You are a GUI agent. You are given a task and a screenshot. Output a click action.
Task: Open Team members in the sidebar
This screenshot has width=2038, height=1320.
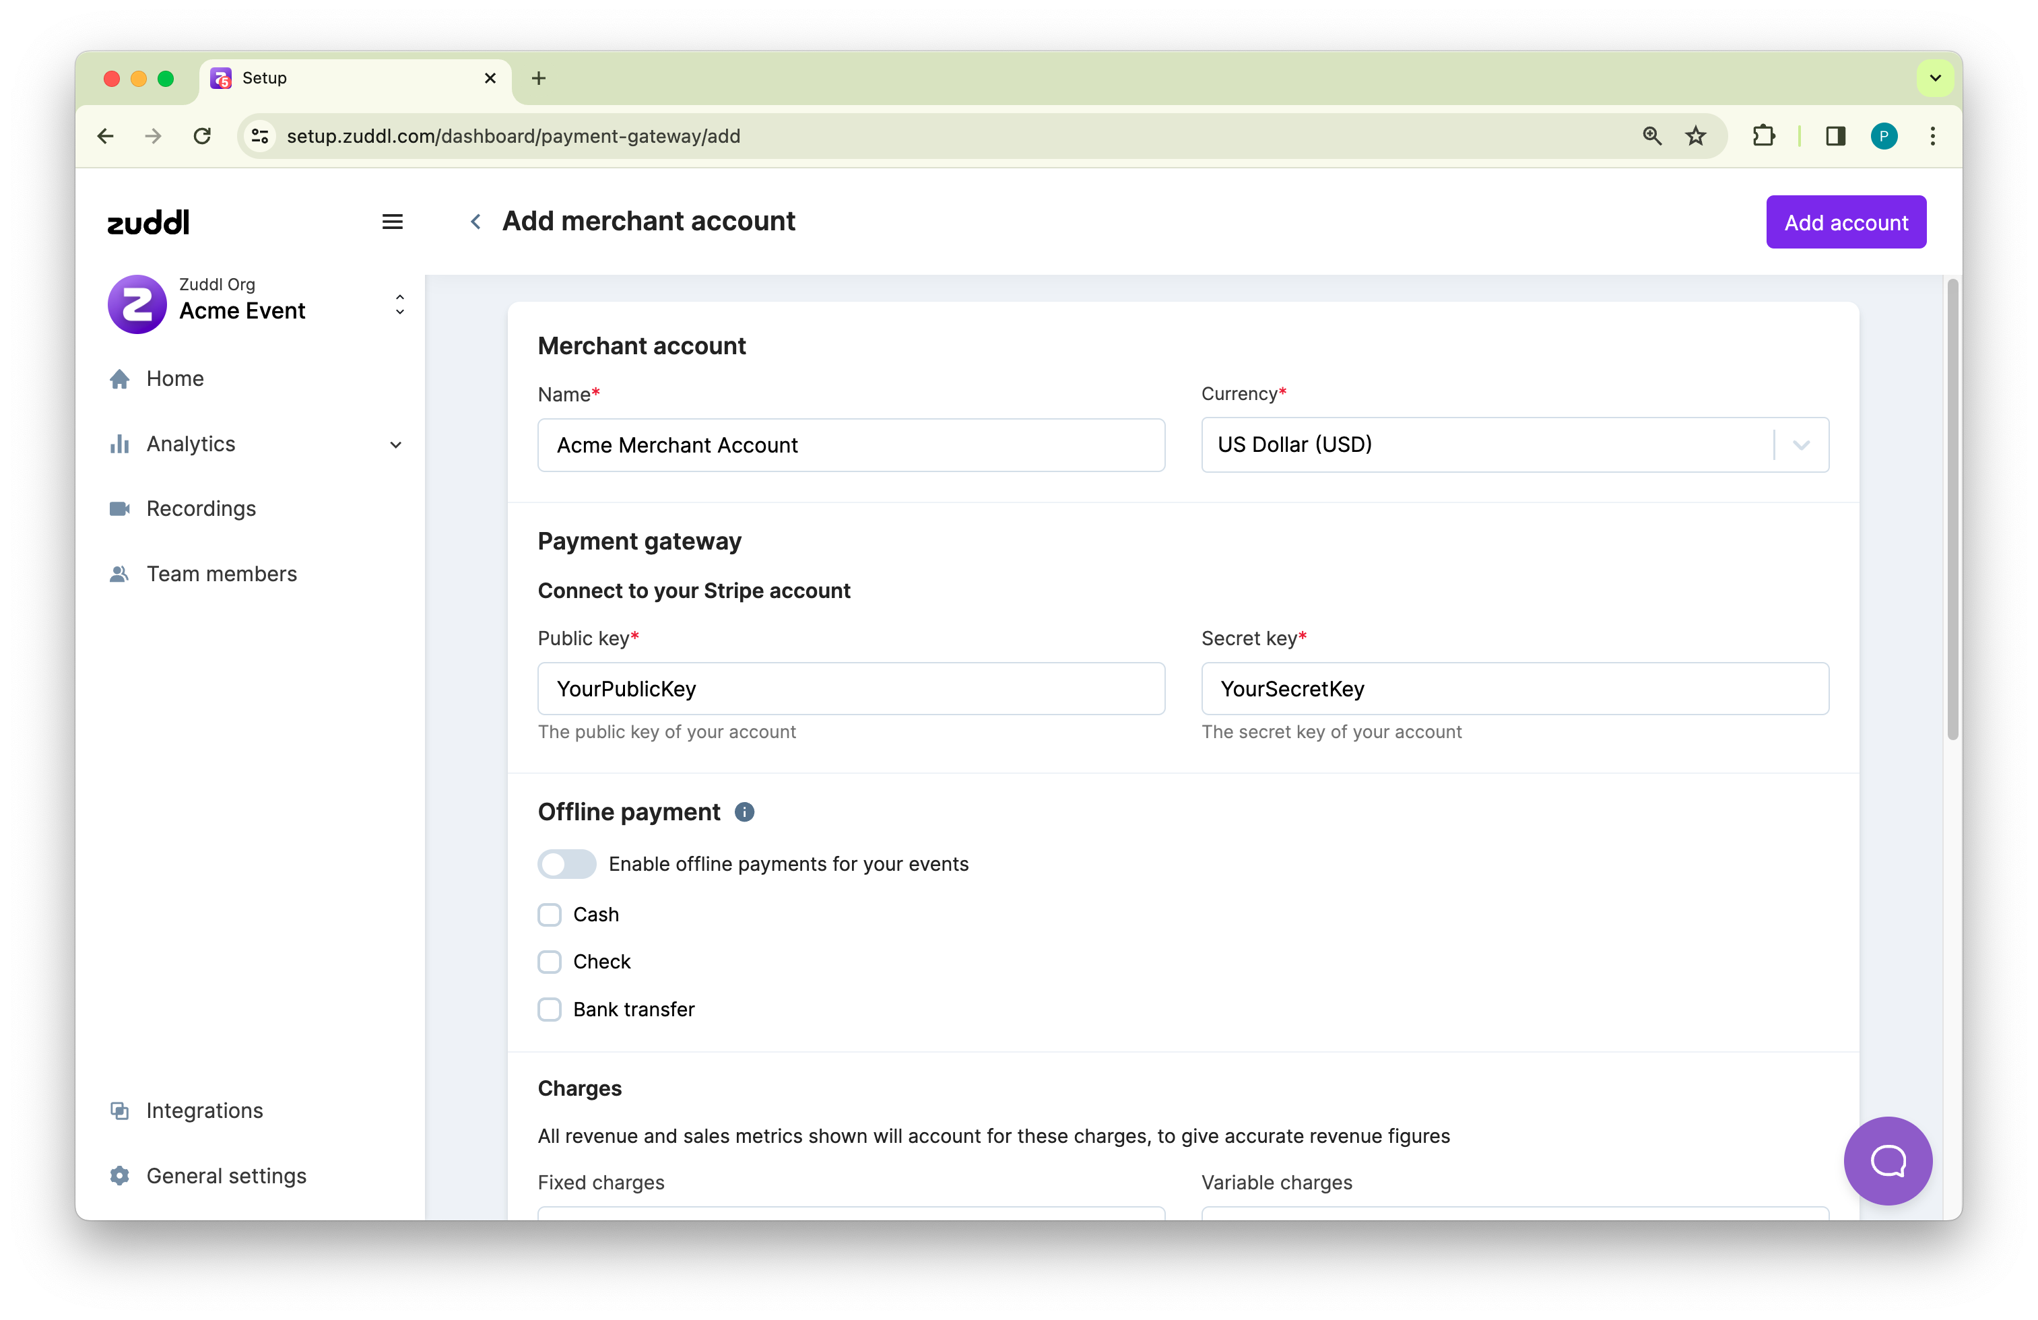(221, 574)
